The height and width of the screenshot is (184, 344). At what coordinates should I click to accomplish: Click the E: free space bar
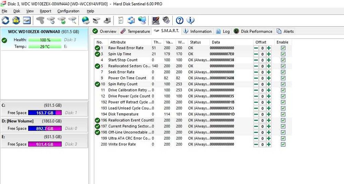click(x=45, y=144)
